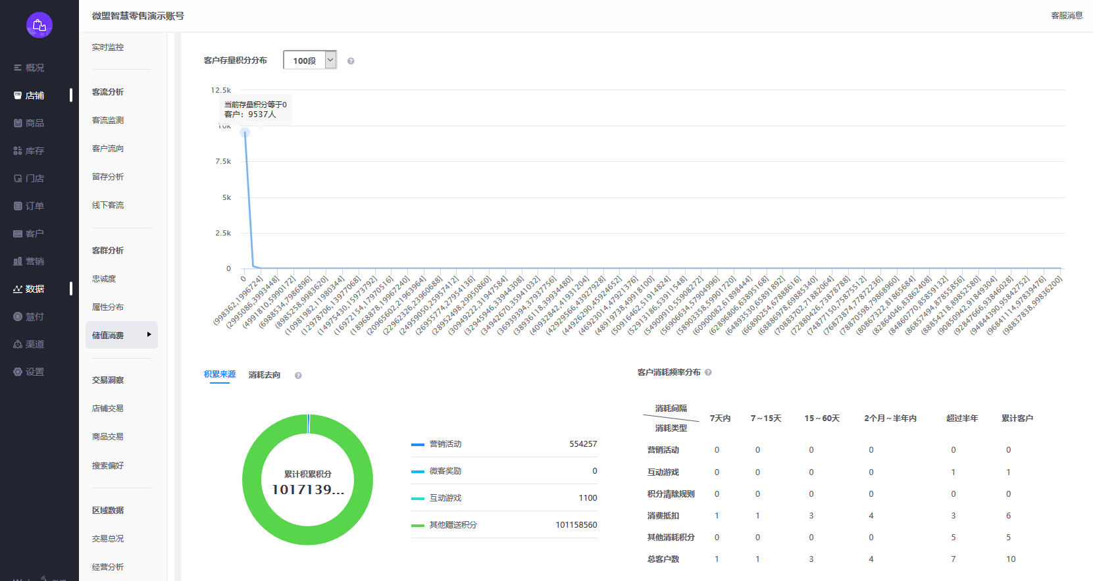
Task: Open 客服消息 in the top right
Action: pyautogui.click(x=1066, y=16)
